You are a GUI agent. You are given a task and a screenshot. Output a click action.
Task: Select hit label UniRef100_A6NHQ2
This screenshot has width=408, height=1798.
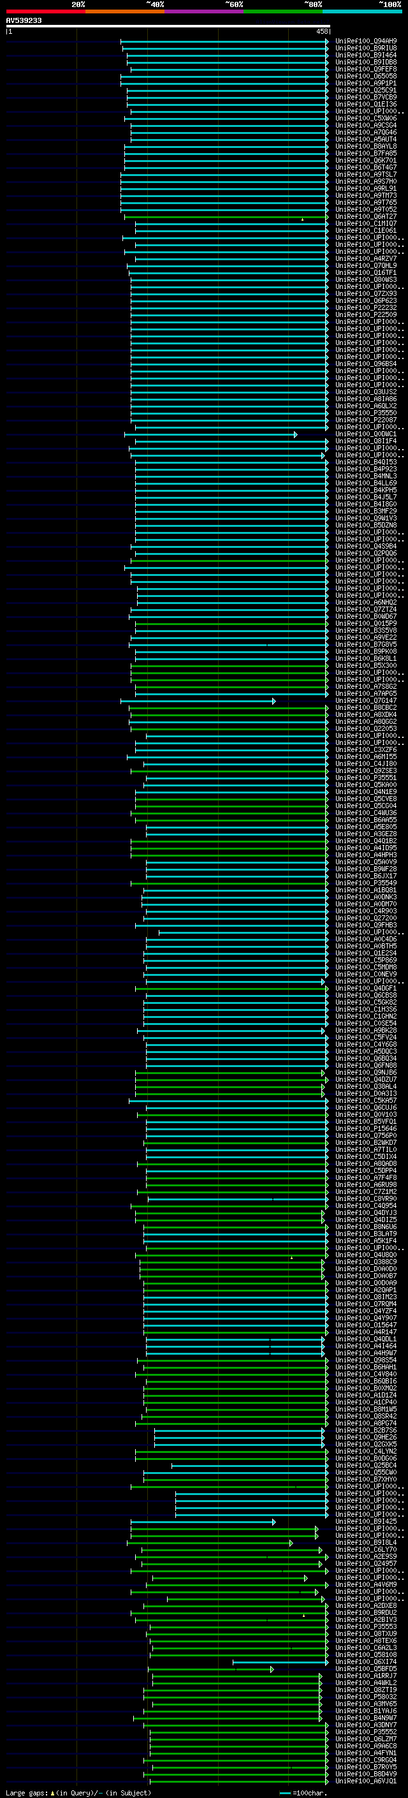click(x=366, y=602)
